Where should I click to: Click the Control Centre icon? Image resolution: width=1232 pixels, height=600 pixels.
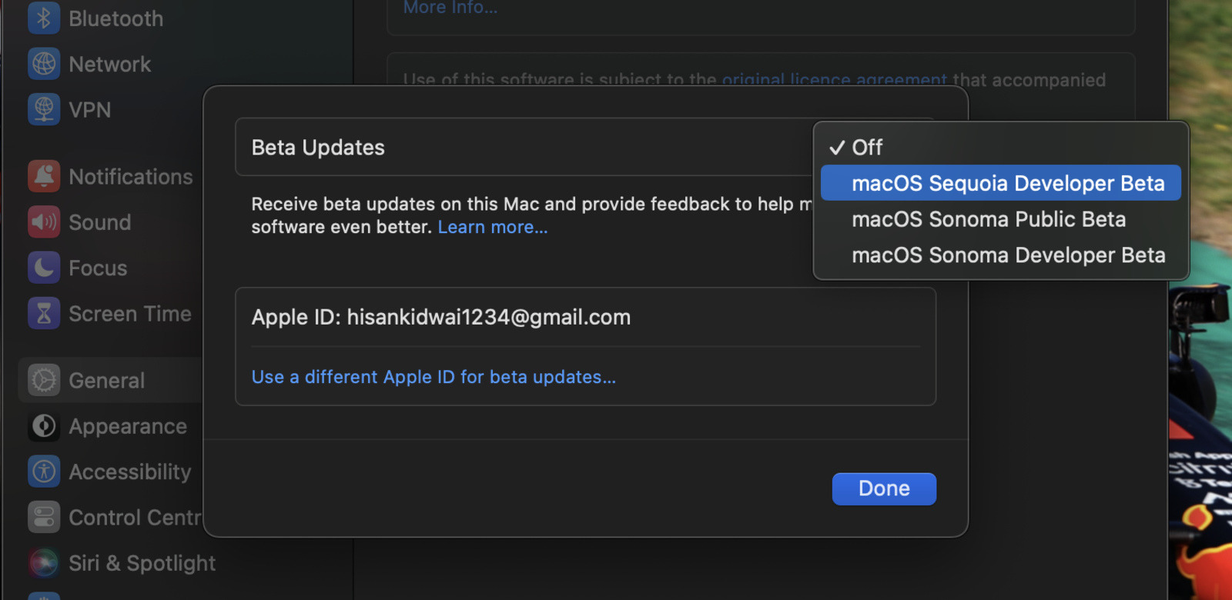coord(44,517)
